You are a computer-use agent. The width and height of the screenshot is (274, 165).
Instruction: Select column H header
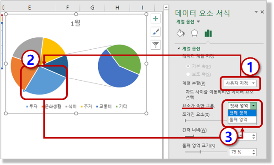click(117, 7)
